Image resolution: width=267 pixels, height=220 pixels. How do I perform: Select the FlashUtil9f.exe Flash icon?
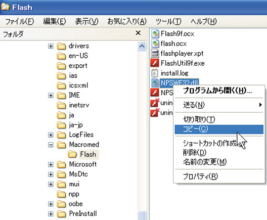[x=155, y=63]
